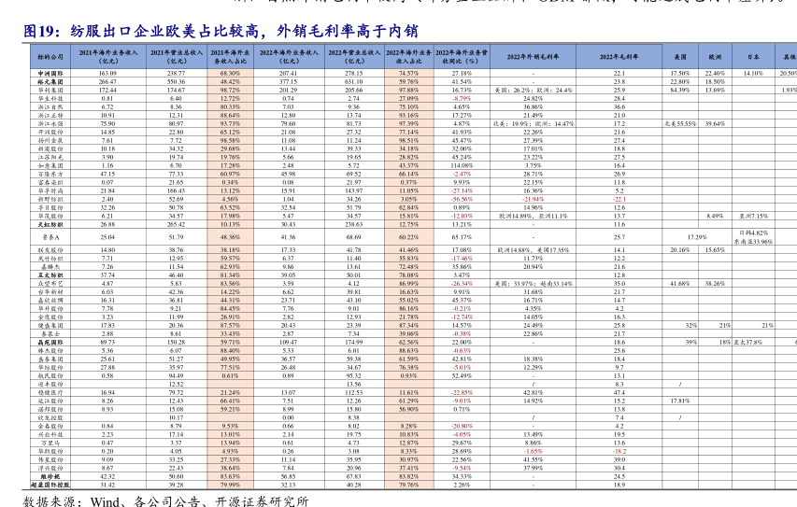Click company name '超盈国际控股'
Viewport: 797px width, 507px height.
tap(50, 485)
